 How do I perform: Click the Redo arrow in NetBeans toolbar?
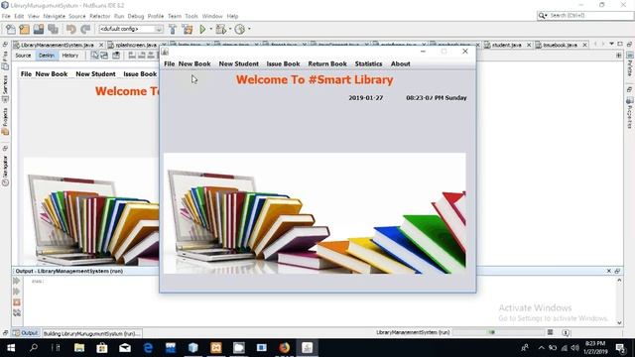point(85,29)
